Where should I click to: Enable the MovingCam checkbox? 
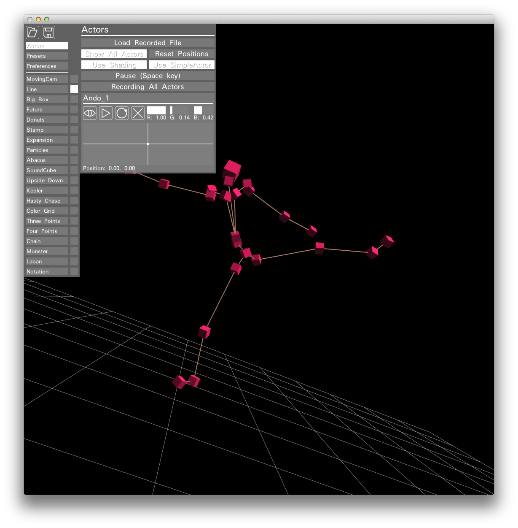(74, 79)
